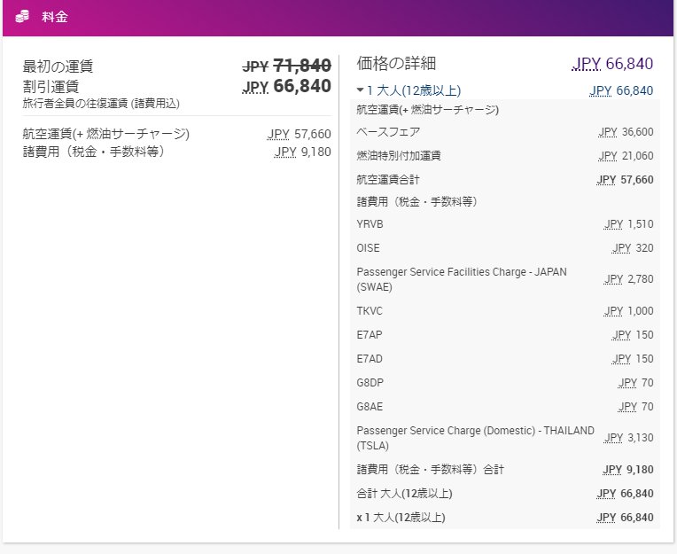Click discounted fare JPY 66,840 under 割引運賃
This screenshot has width=677, height=554.
[x=287, y=86]
